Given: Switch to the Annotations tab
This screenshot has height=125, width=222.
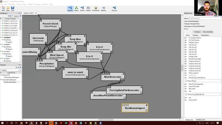Looking at the screenshot, I should (205, 35).
